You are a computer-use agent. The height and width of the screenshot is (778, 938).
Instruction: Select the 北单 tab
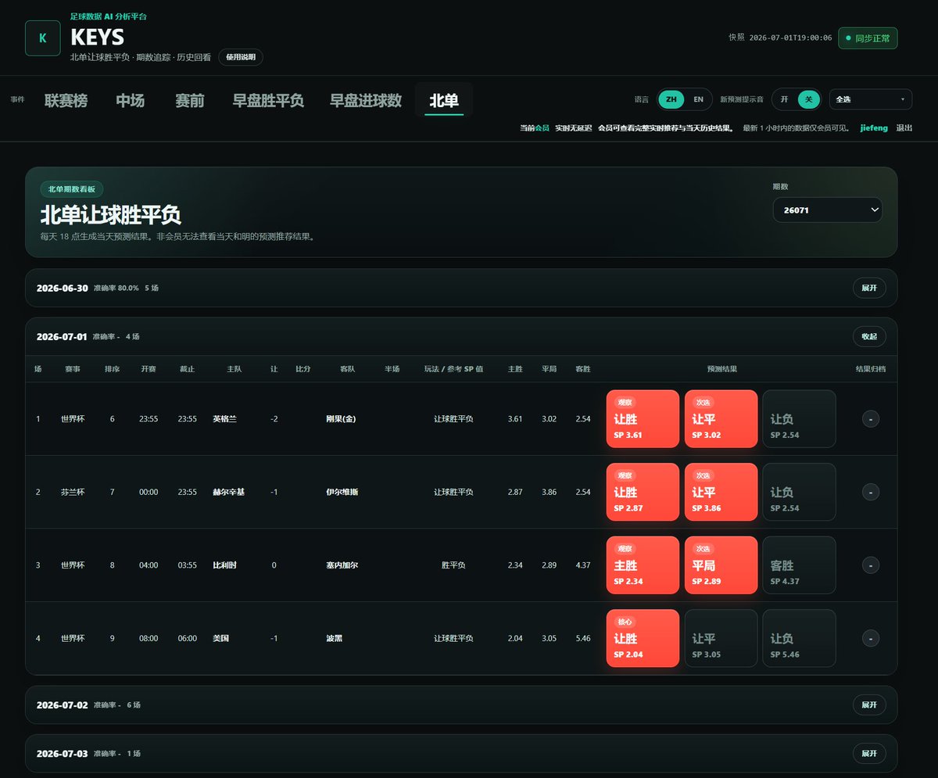[x=444, y=101]
